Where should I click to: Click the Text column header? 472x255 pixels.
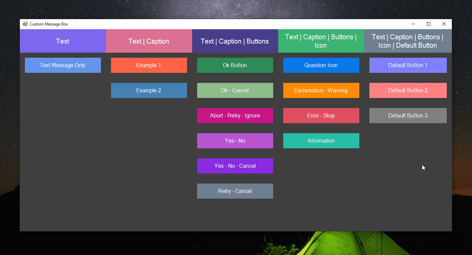[63, 41]
